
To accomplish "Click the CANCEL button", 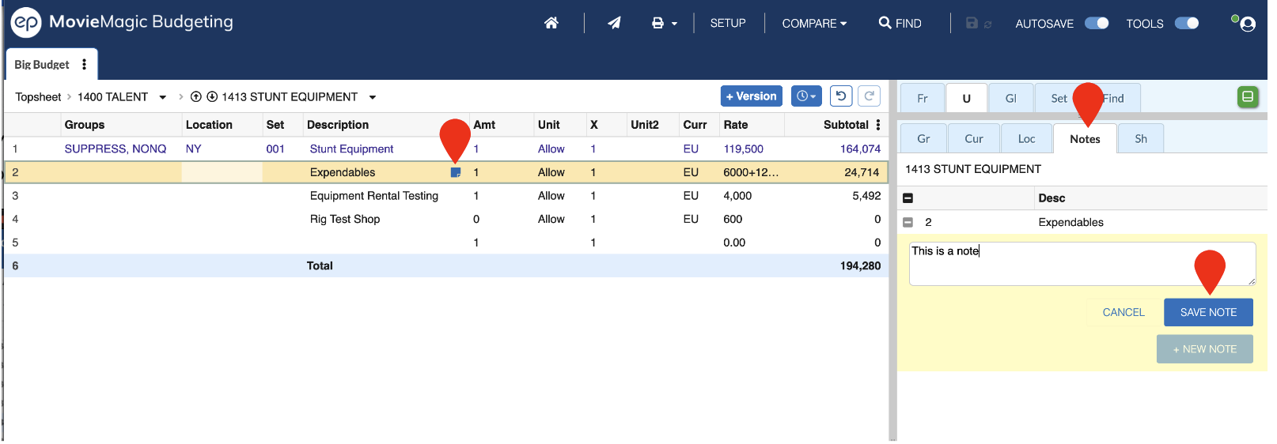I will pos(1124,312).
